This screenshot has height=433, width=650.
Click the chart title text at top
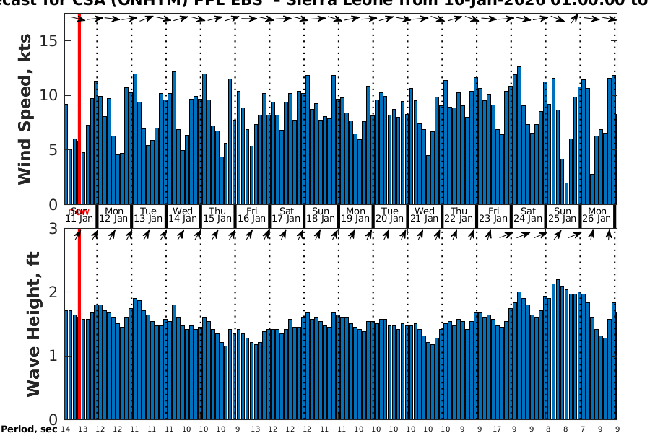pos(325,4)
